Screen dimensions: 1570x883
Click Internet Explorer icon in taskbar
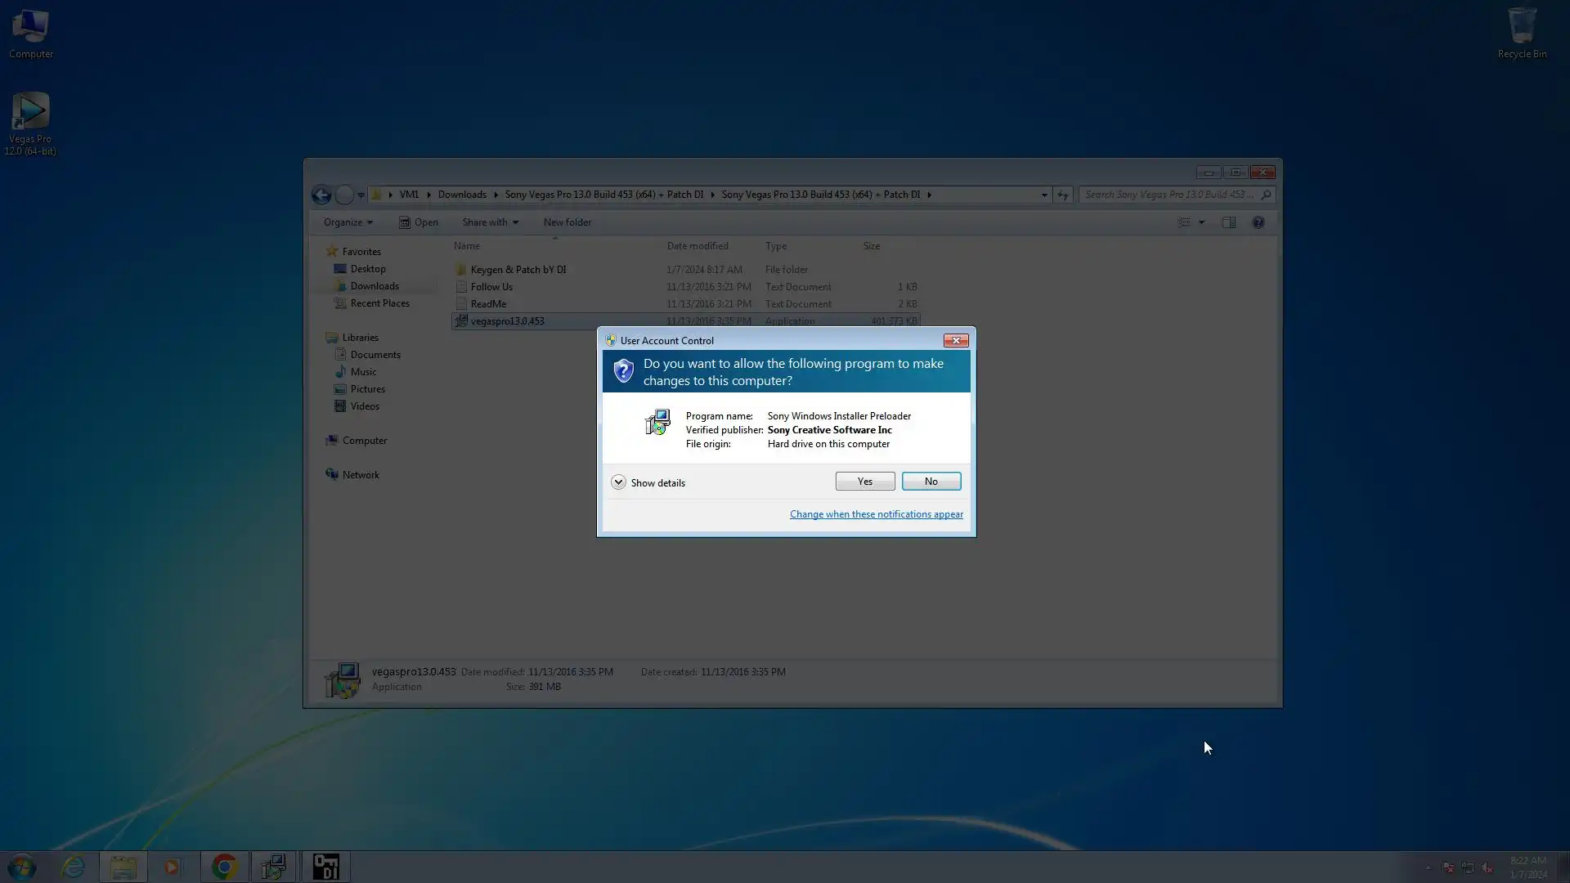click(x=74, y=867)
